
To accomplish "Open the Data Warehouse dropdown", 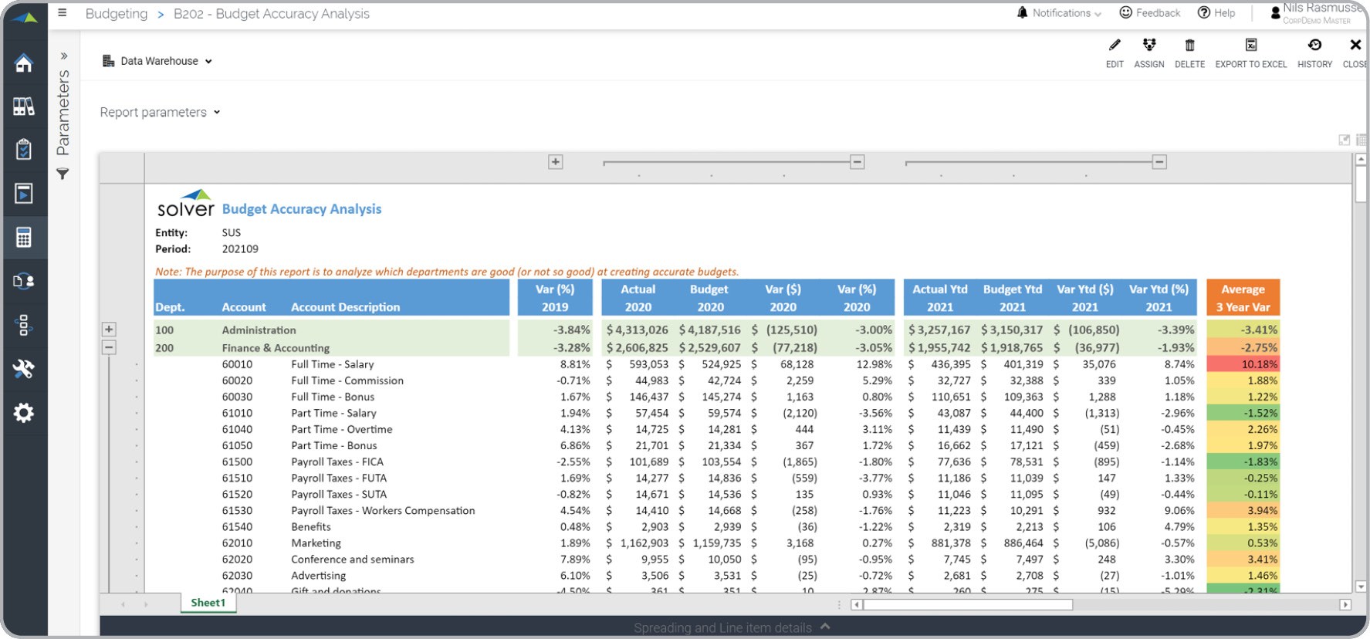I will pyautogui.click(x=157, y=61).
